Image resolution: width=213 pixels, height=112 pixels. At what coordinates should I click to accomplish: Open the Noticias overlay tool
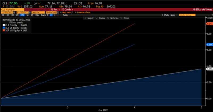tap(113, 18)
